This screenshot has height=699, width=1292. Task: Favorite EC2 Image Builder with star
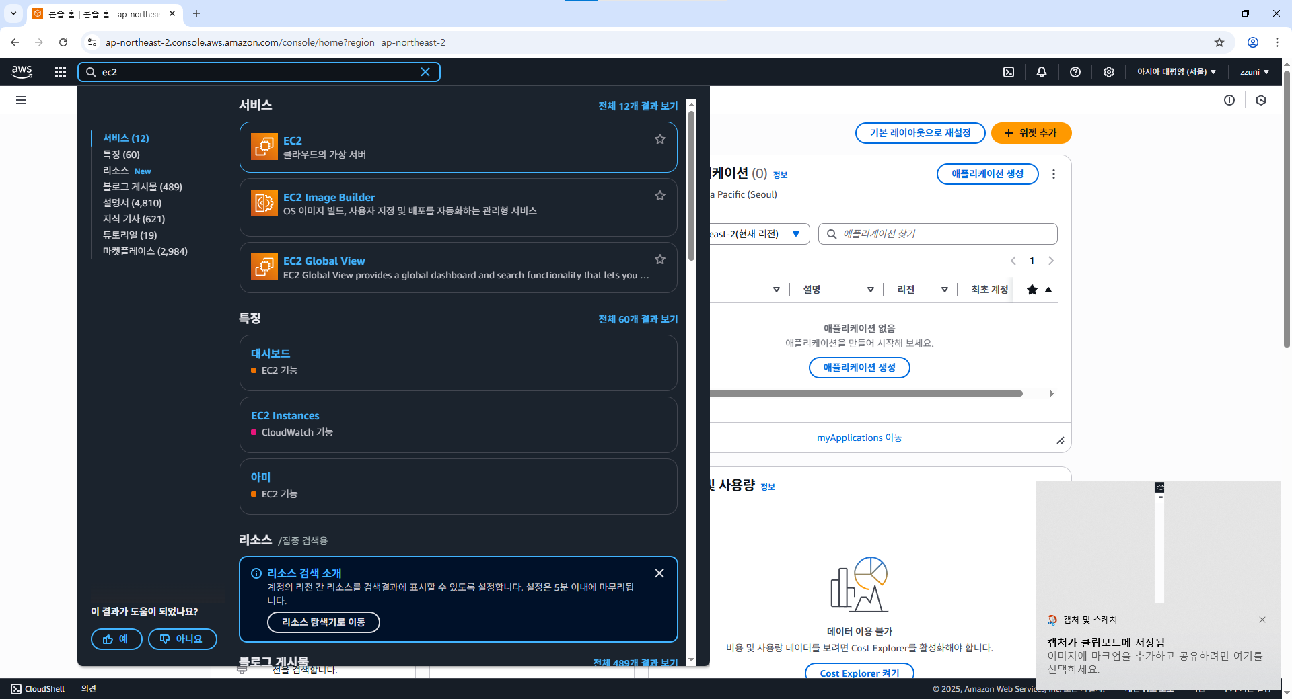pyautogui.click(x=660, y=196)
